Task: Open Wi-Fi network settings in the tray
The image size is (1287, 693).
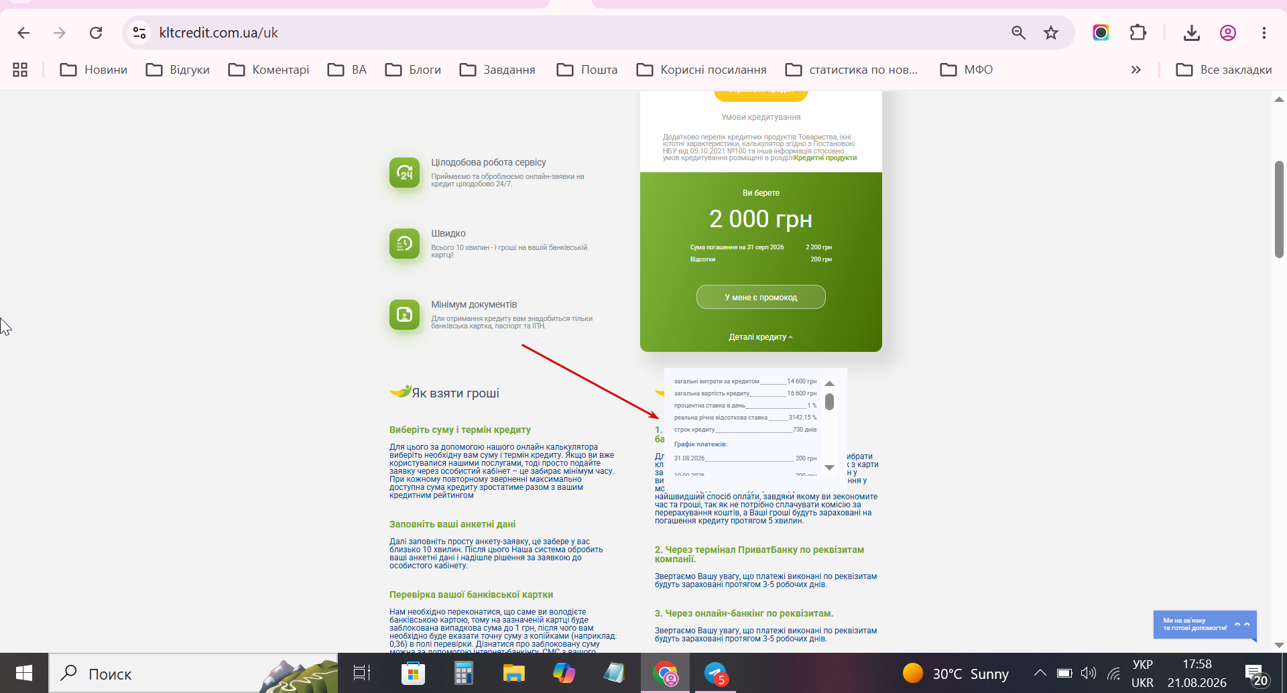Action: [1114, 674]
